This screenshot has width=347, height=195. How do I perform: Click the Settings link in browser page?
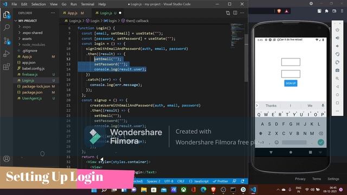[x=333, y=179]
